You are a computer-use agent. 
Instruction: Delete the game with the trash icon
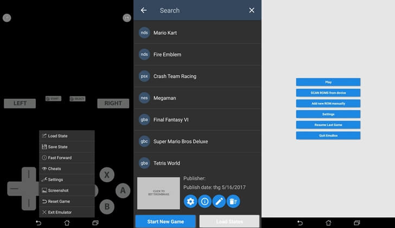click(233, 201)
